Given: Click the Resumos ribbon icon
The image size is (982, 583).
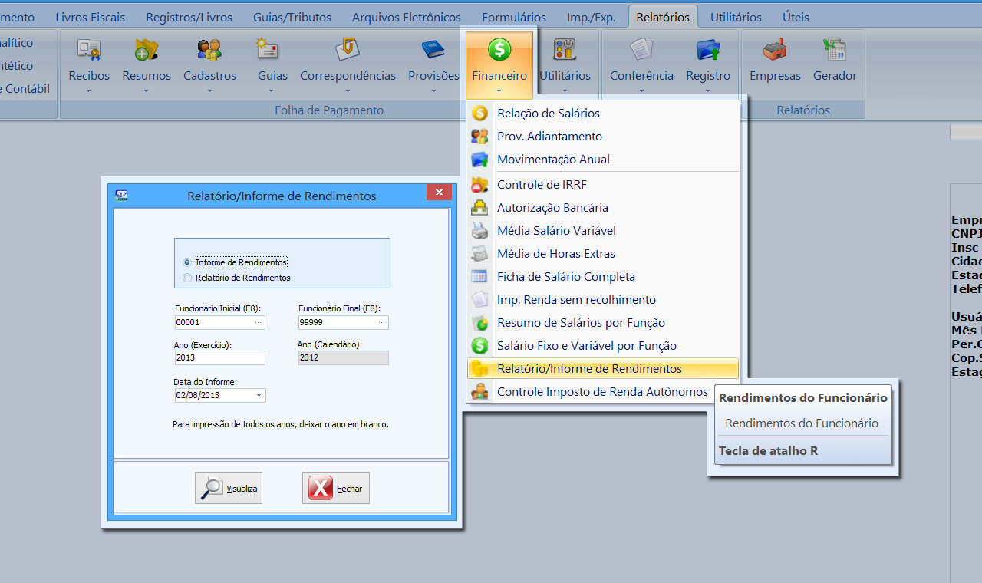Looking at the screenshot, I should pos(146,52).
